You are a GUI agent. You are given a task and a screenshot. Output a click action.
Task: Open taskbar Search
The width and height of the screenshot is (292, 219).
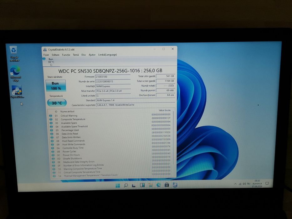126,185
